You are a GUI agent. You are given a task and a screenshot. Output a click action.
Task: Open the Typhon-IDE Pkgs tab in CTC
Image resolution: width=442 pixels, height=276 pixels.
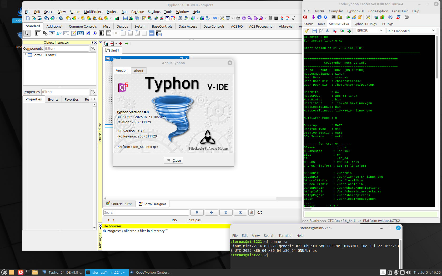[365, 24]
